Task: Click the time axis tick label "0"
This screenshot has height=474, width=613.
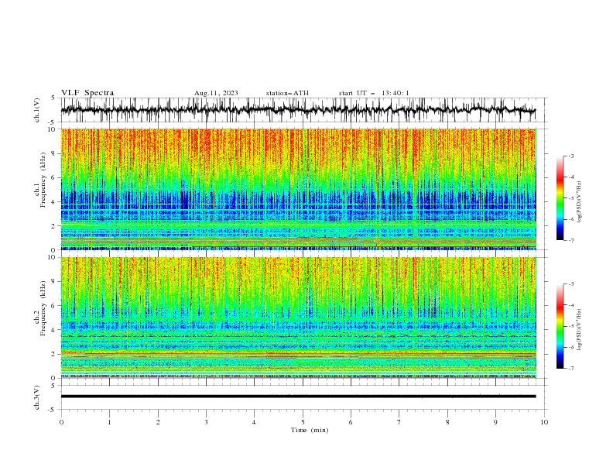Action: click(61, 422)
